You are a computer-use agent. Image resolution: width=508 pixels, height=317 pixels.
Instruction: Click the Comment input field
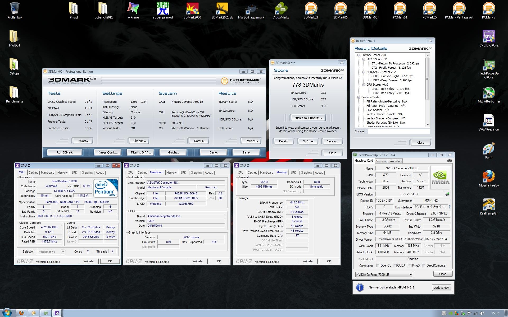point(399,131)
